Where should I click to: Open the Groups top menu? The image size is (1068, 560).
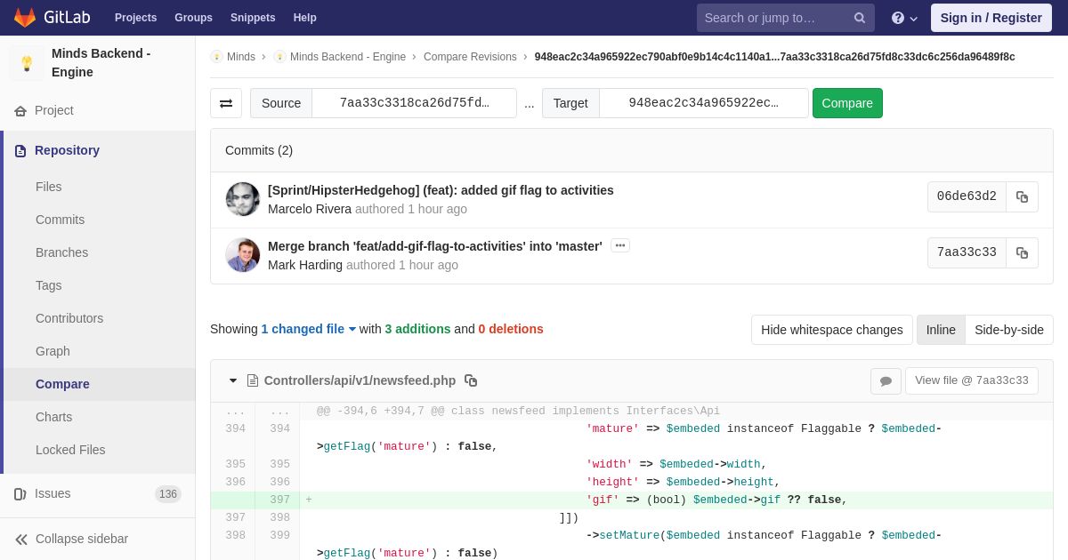(193, 18)
